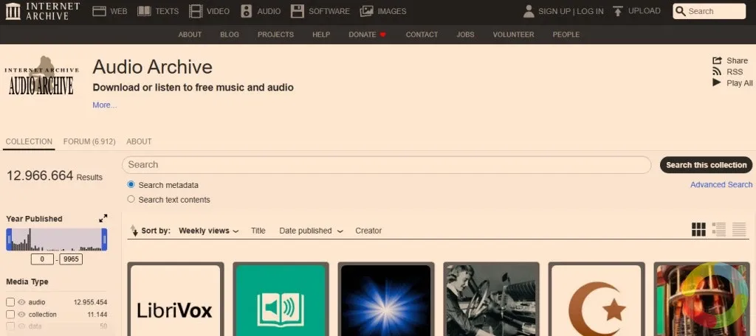This screenshot has height=336, width=756.
Task: Click the collection Search text field
Action: point(387,164)
